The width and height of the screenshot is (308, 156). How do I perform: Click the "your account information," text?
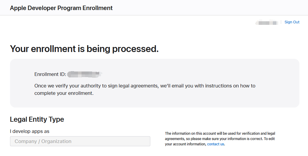pyautogui.click(x=185, y=144)
